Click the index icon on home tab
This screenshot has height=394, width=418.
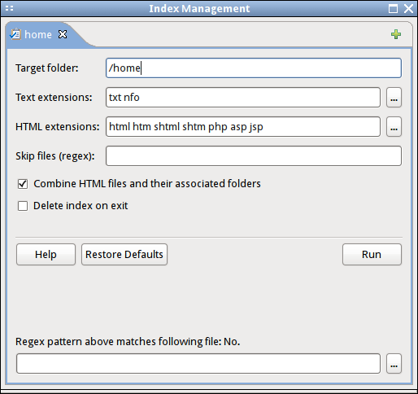(x=15, y=34)
